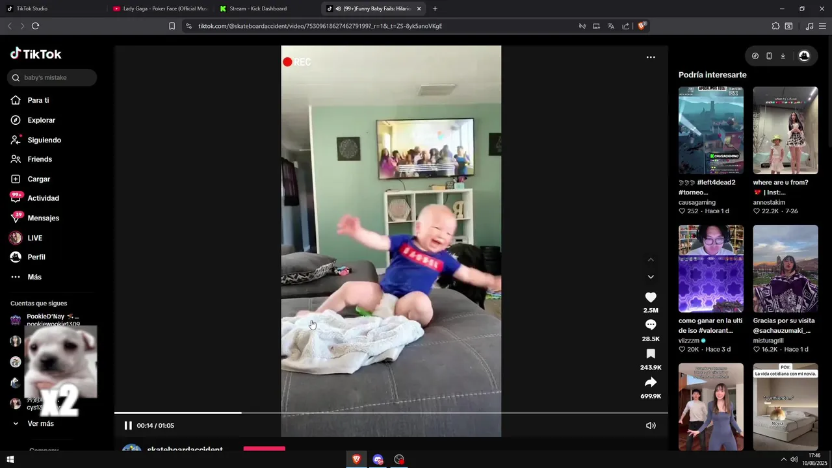This screenshot has height=468, width=832.
Task: Open the Para ti feed
Action: (38, 100)
